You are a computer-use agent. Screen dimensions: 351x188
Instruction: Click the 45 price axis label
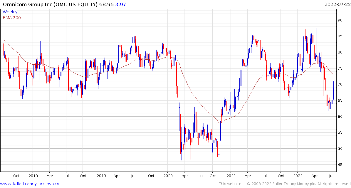[x=340, y=164]
